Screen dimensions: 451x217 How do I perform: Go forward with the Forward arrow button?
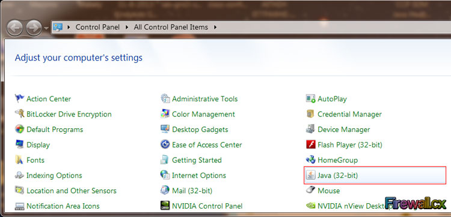34,28
